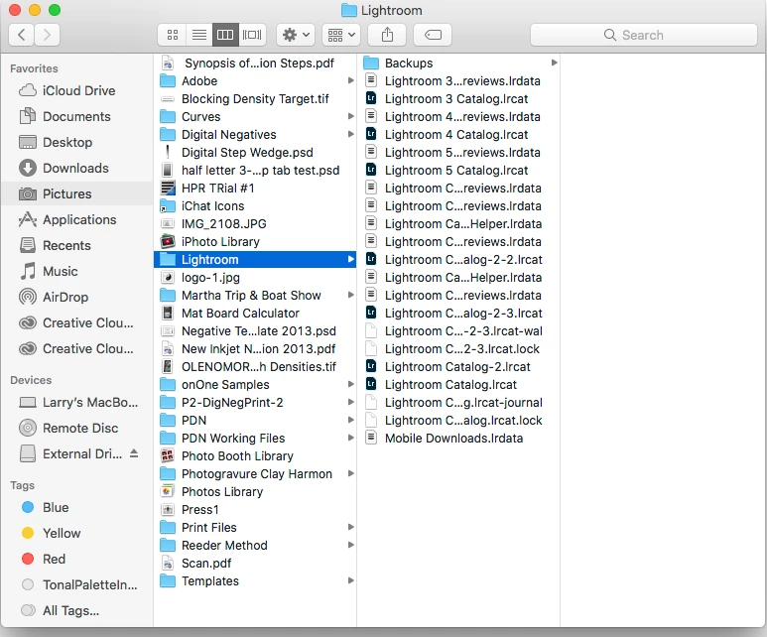Image resolution: width=767 pixels, height=637 pixels.
Task: Focus the Search field
Action: pos(644,35)
